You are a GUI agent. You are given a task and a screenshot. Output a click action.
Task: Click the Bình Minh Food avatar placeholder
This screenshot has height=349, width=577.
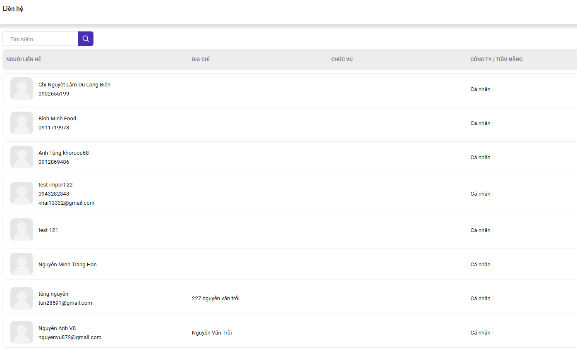coord(22,123)
